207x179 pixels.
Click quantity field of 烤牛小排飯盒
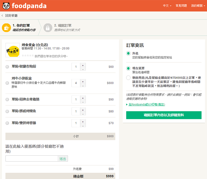tap(76, 83)
